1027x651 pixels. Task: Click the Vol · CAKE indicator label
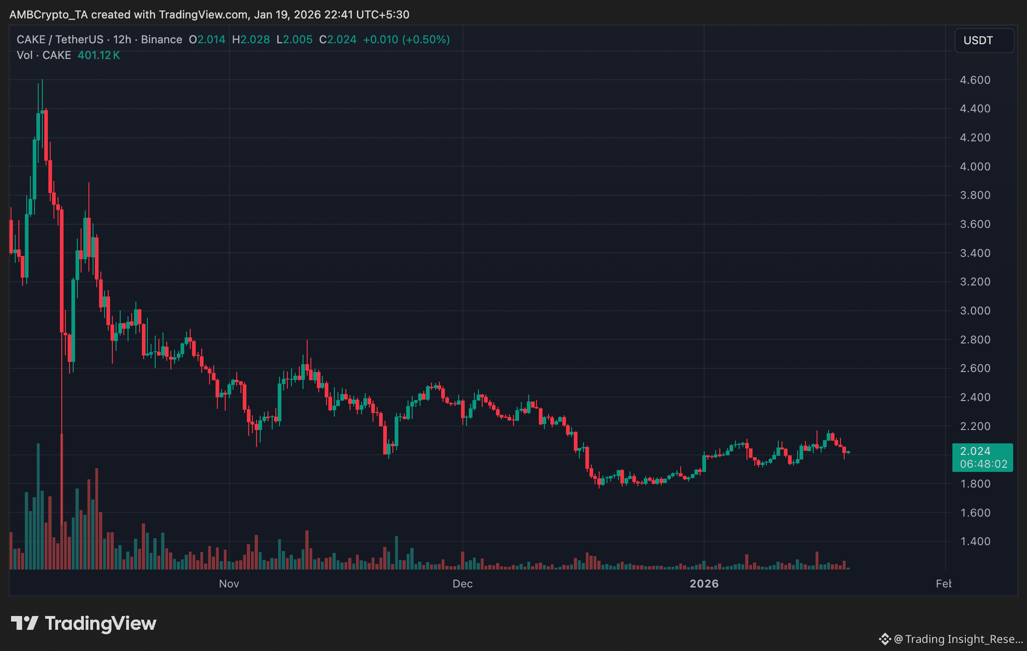coord(44,55)
